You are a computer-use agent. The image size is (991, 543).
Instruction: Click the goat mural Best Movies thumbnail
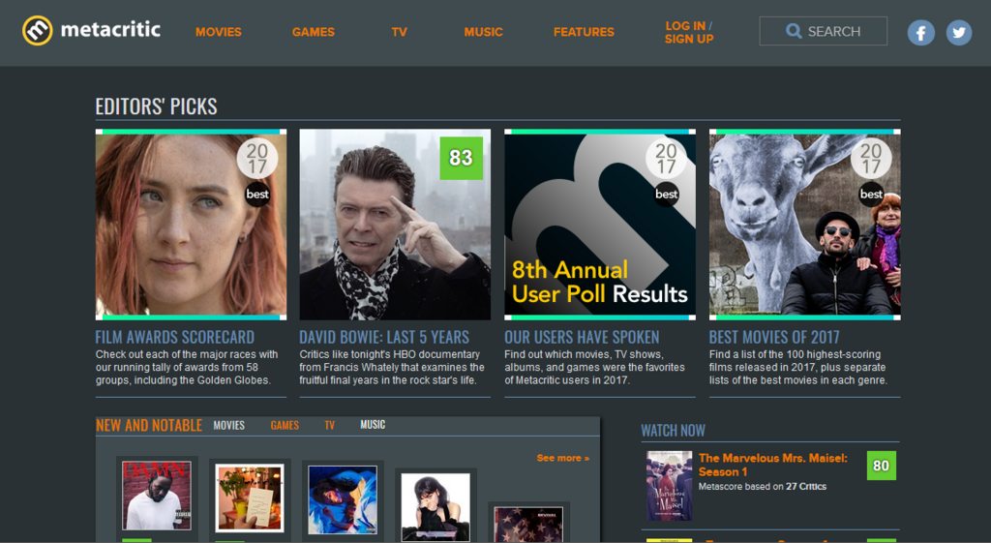[x=804, y=225]
